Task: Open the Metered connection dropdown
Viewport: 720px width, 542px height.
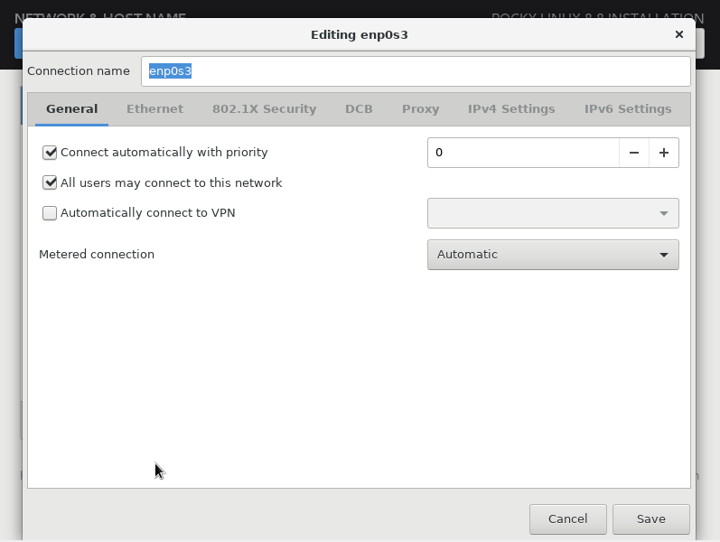Action: (x=552, y=255)
